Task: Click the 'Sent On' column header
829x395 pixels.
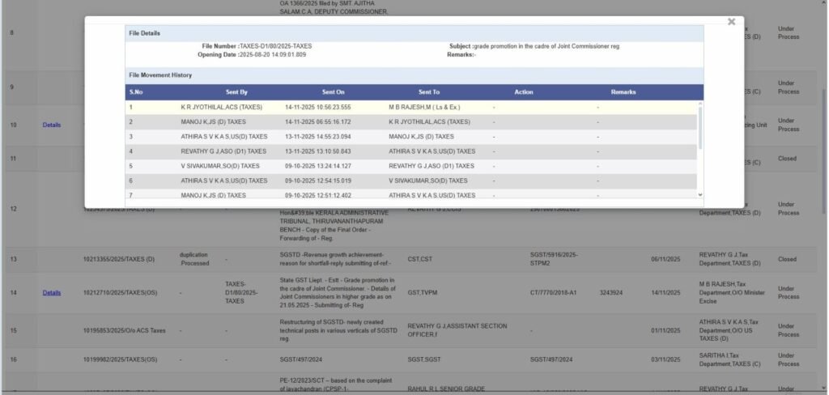Action: pos(333,92)
